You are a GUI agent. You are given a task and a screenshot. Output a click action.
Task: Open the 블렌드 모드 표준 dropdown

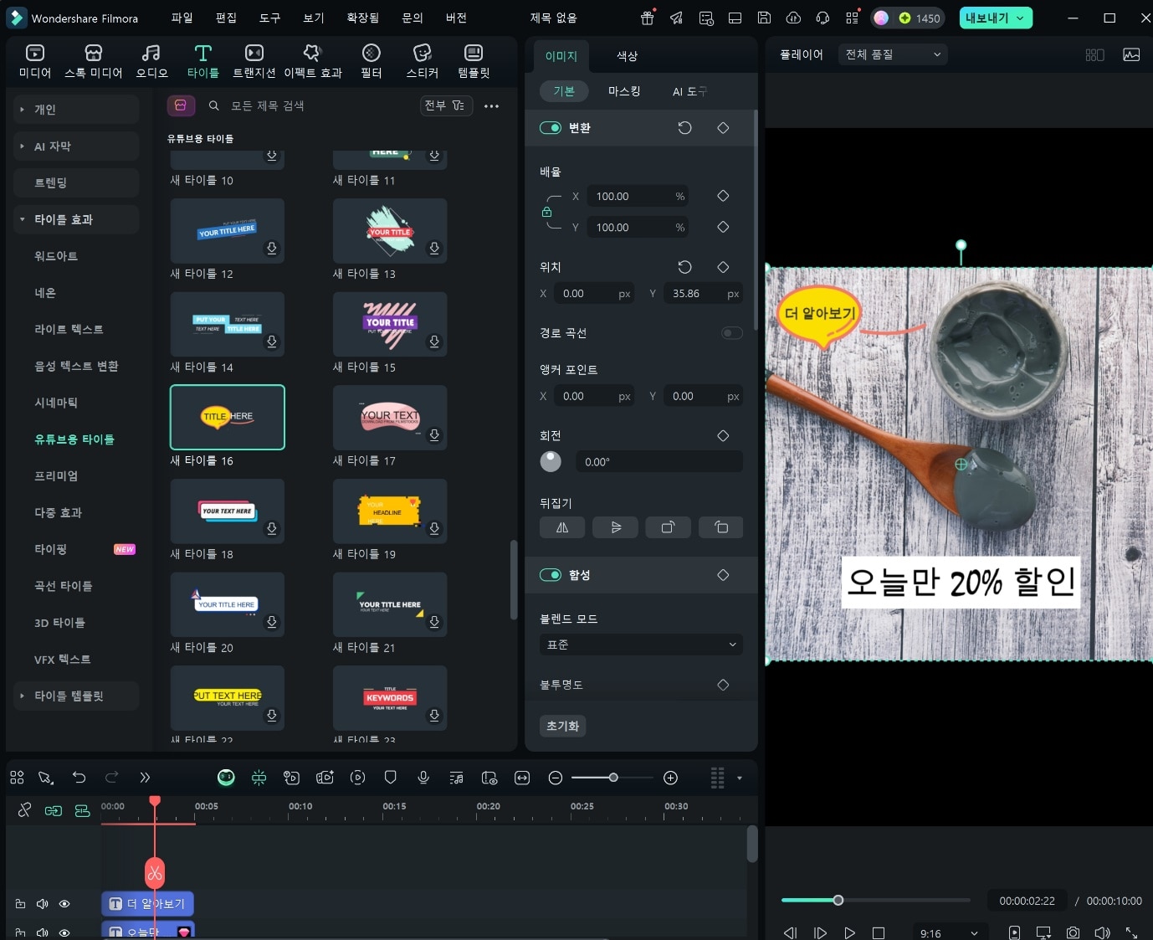(641, 645)
